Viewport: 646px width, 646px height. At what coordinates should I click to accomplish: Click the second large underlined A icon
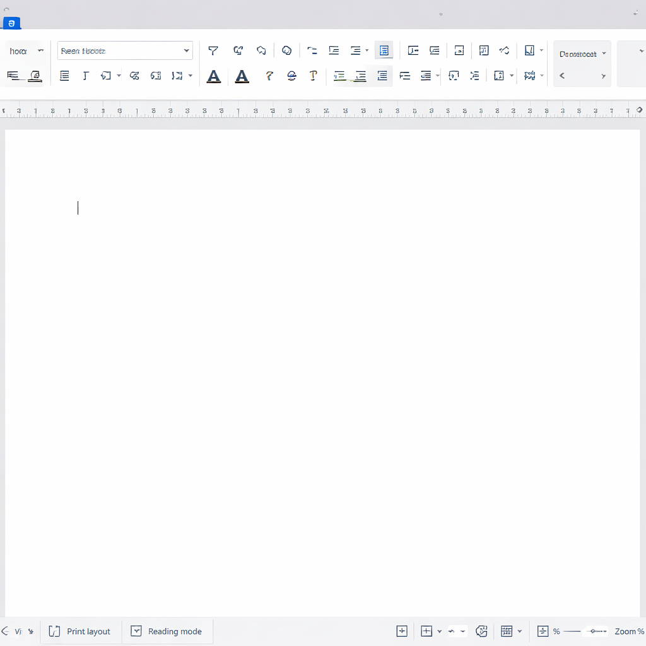click(242, 76)
